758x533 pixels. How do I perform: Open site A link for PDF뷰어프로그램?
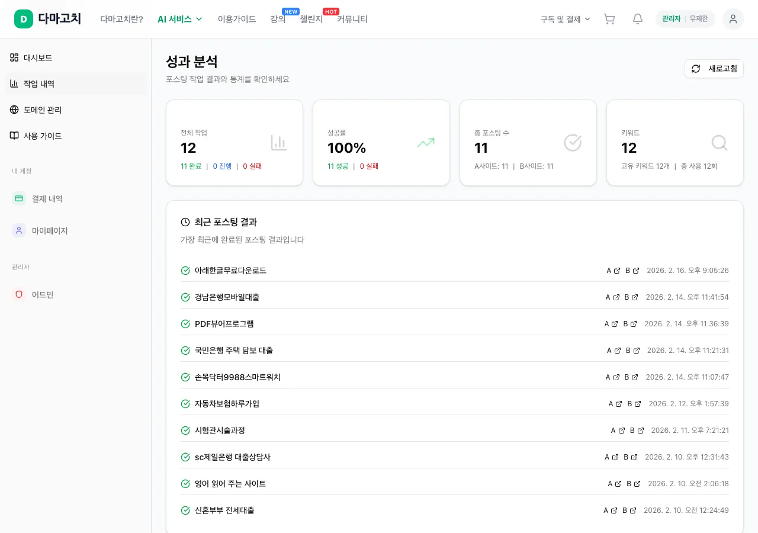pyautogui.click(x=611, y=324)
